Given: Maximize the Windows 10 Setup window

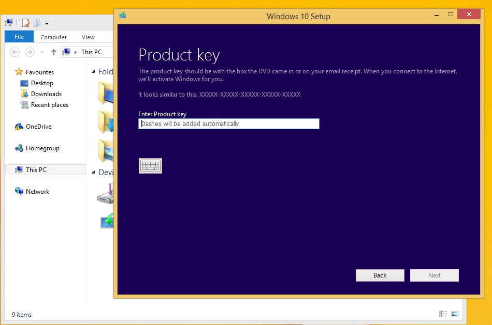Looking at the screenshot, I should [451, 14].
